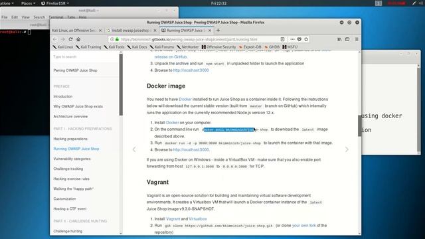425x239 pixels.
Task: Open the Introduction chapter
Action: point(62,96)
